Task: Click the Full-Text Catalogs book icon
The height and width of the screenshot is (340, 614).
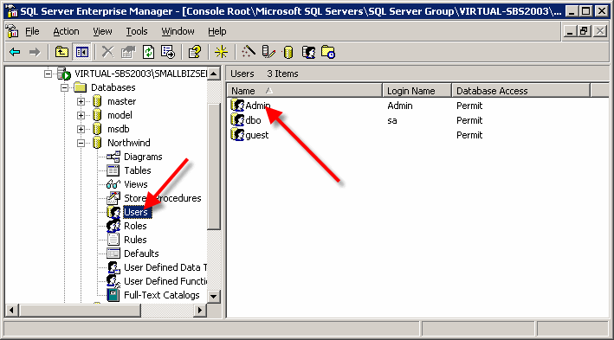Action: pos(113,295)
